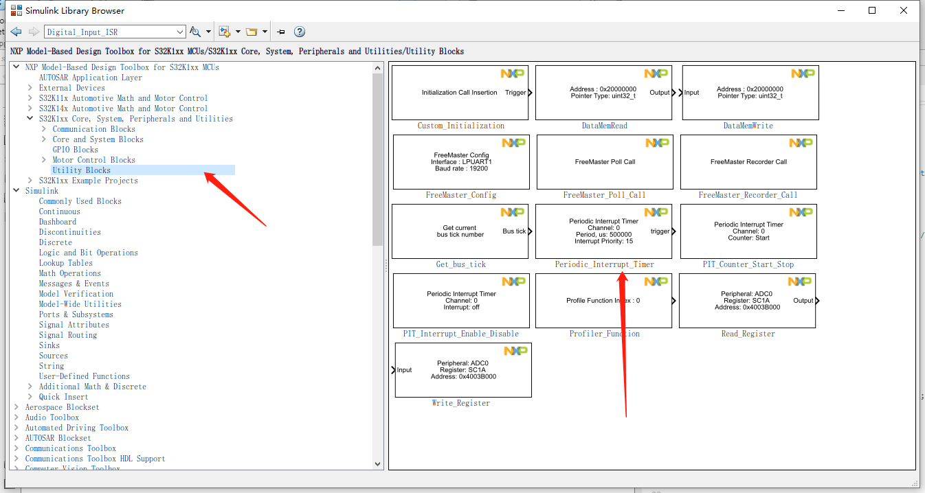The width and height of the screenshot is (925, 493).
Task: Expand Additional Math & Discrete node
Action: (30, 387)
